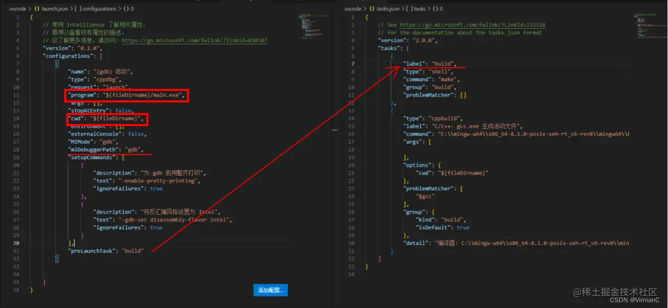The image size is (668, 308).
Task: Click the "name": "(gdb) 启动" line
Action: point(102,71)
